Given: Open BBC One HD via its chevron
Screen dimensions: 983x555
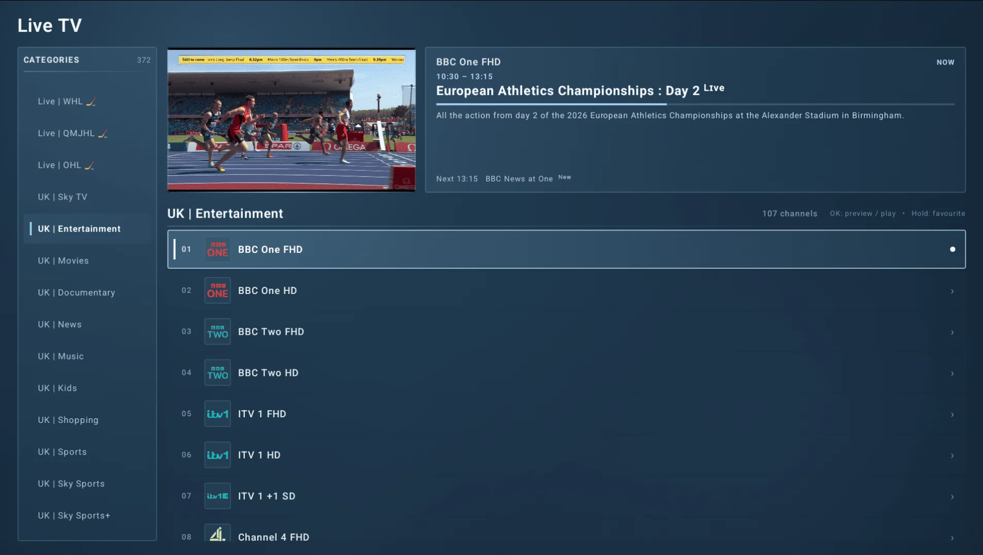Looking at the screenshot, I should pos(953,291).
